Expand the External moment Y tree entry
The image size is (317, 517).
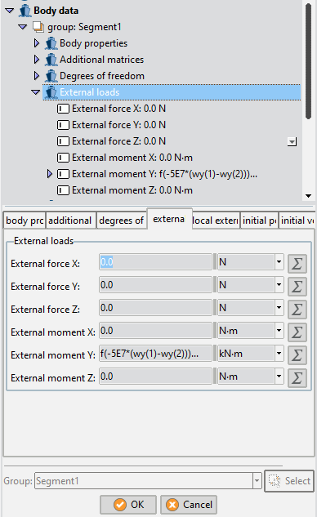50,174
